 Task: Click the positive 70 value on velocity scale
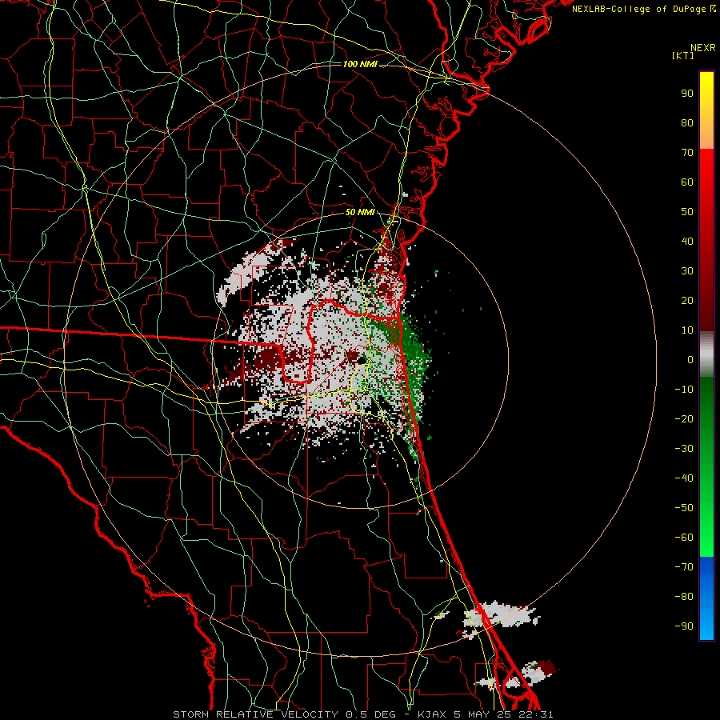(687, 153)
